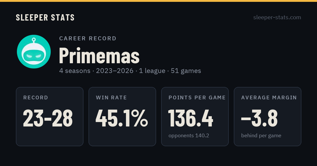Click the 23-28 record value
The image size is (317, 166).
[x=48, y=118]
